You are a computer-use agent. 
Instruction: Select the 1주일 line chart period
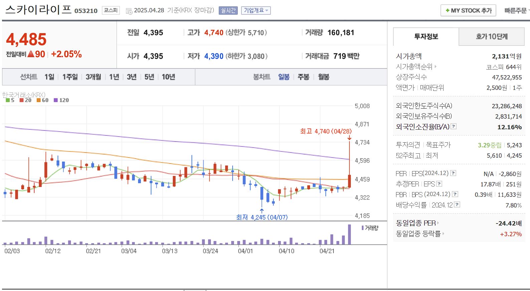[70, 77]
